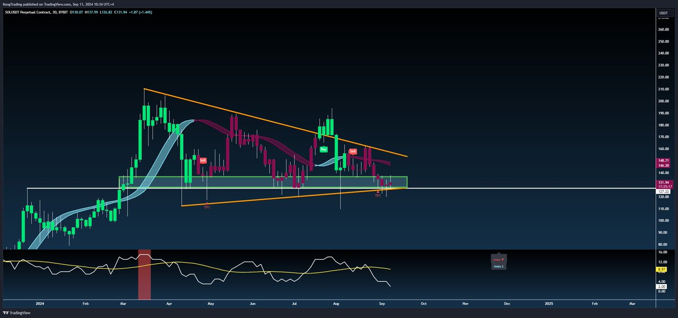678x318 pixels.
Task: Select the TP1 marker below April's low
Action: tap(207, 207)
